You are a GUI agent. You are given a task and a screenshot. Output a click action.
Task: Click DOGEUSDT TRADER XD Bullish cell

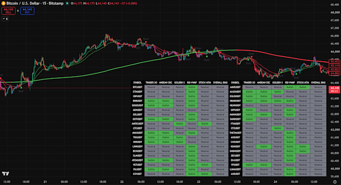click(x=151, y=105)
